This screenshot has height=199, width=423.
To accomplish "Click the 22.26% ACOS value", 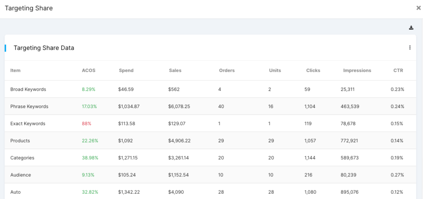I will [x=90, y=140].
